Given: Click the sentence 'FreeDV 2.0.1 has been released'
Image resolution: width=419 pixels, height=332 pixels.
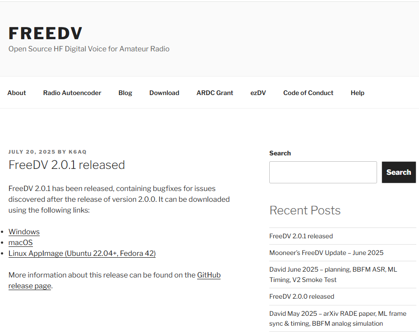Looking at the screenshot, I should pos(61,188).
